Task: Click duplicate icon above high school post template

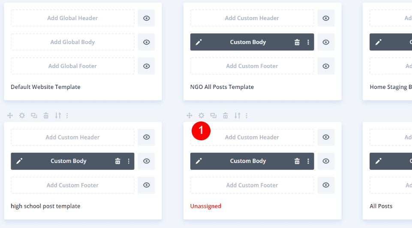Action: click(34, 115)
